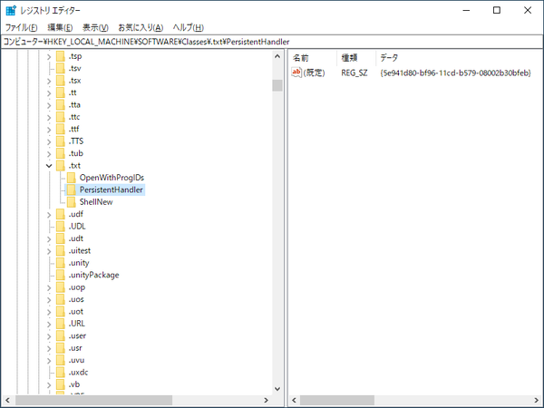Click the tree pane scroll down arrow

(277, 389)
